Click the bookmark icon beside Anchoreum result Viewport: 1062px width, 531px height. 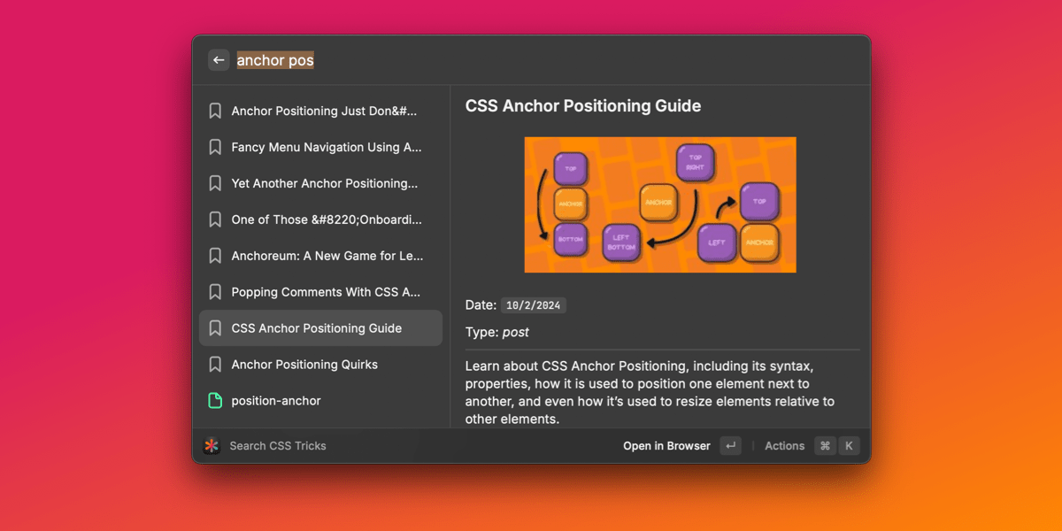coord(215,256)
